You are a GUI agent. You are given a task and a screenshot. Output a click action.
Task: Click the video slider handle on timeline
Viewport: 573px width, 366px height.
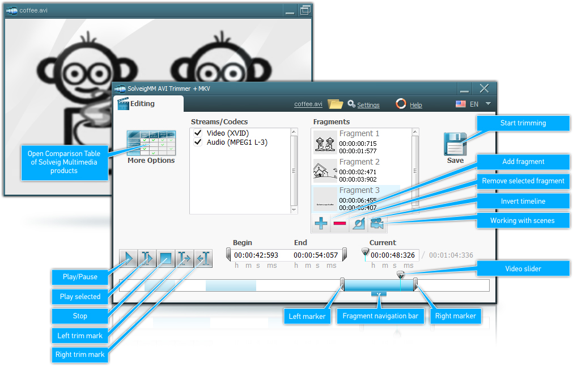coord(401,274)
